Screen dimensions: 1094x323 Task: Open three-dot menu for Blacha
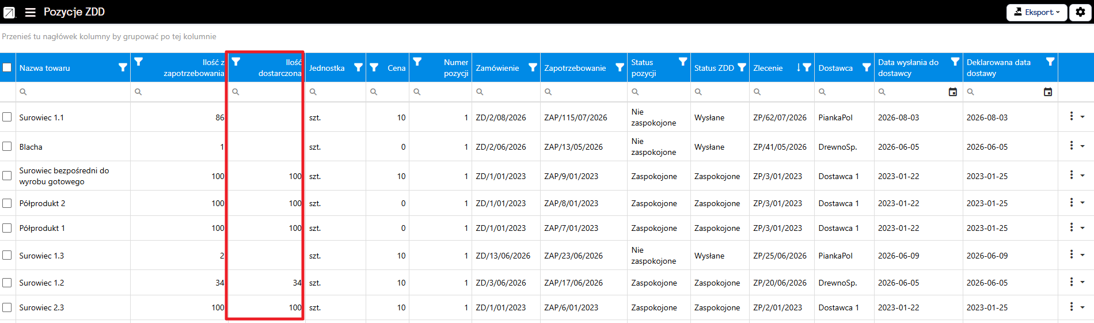[1071, 146]
